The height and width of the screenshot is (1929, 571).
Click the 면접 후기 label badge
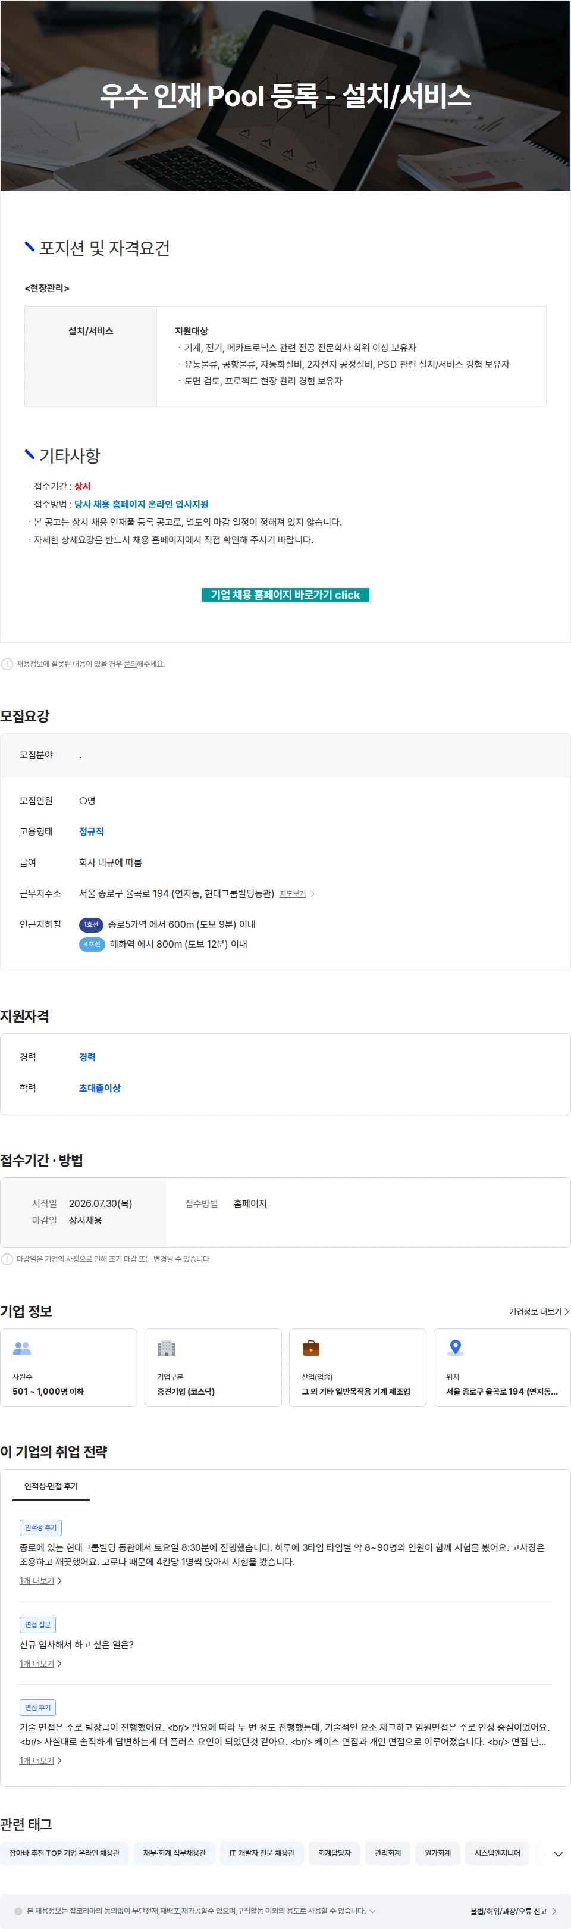click(37, 1708)
